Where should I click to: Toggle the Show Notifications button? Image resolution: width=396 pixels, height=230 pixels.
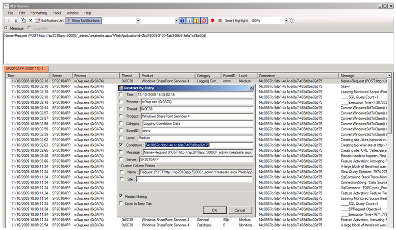84,20
